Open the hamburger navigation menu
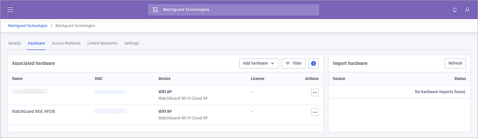Screen dimensions: 478x138 pos(10,10)
